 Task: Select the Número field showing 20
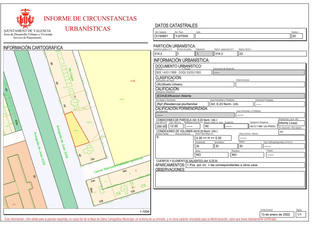297,36
